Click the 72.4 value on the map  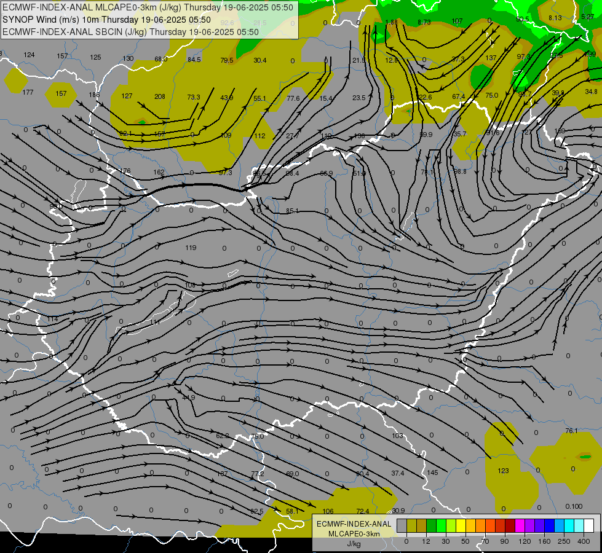[x=362, y=511]
